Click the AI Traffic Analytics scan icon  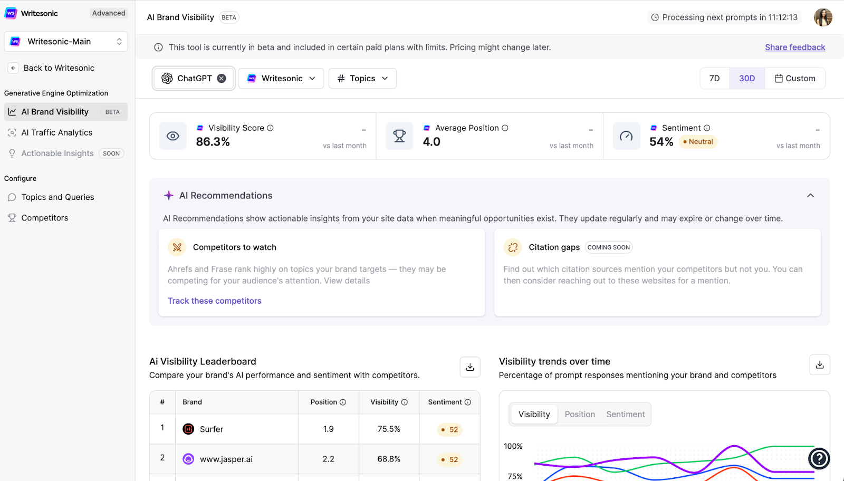tap(12, 133)
